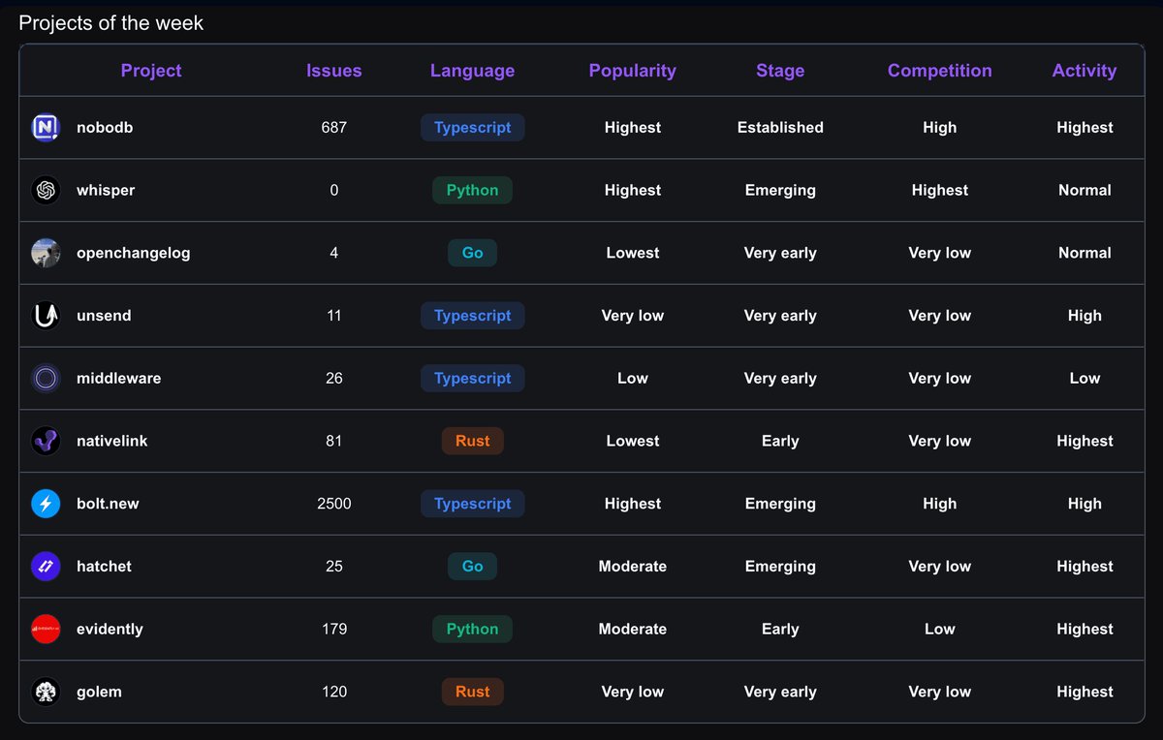The width and height of the screenshot is (1163, 740).
Task: Sort by the Project column header
Action: 151,71
